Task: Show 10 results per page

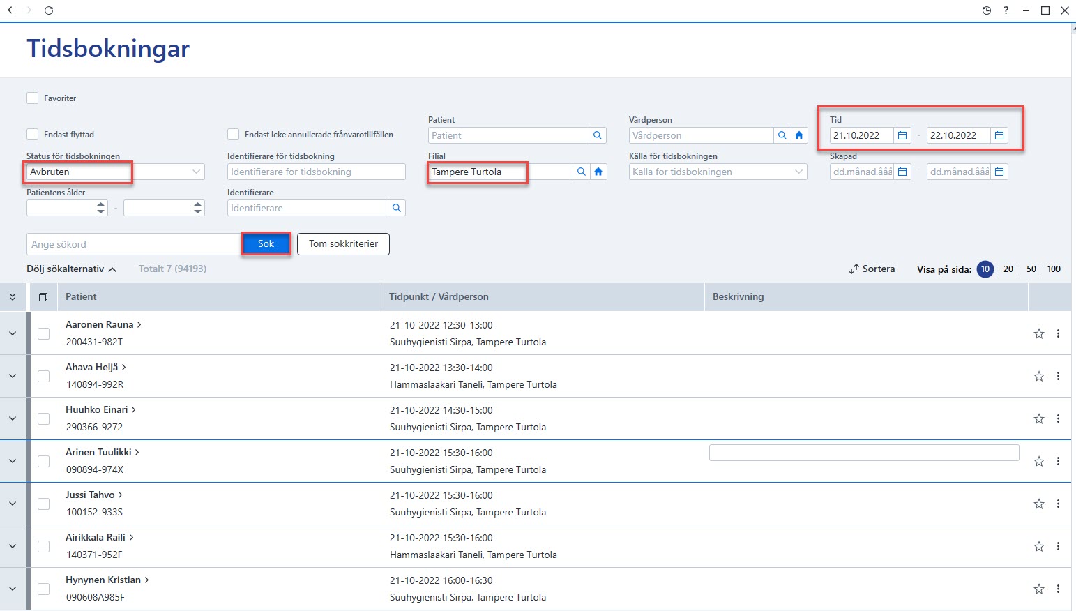Action: click(985, 269)
